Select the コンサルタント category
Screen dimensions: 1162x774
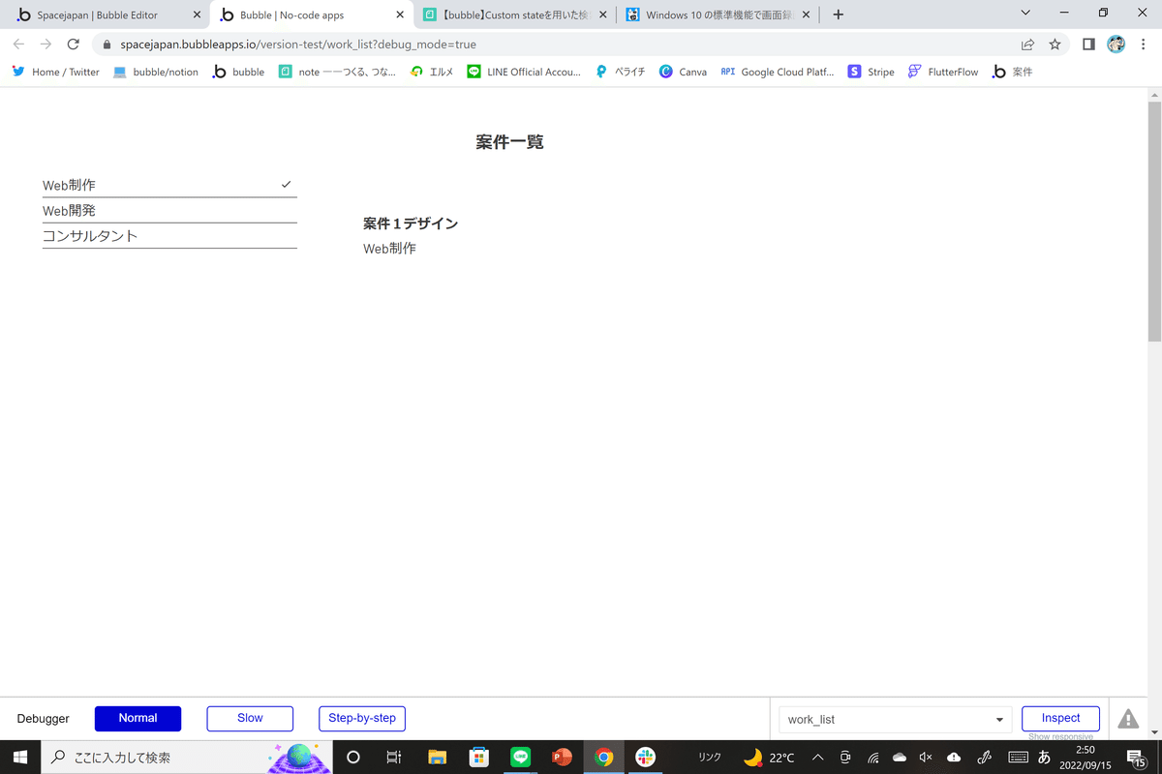pos(169,235)
